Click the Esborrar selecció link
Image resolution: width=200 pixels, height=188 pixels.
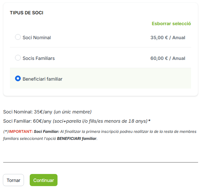tap(171, 24)
